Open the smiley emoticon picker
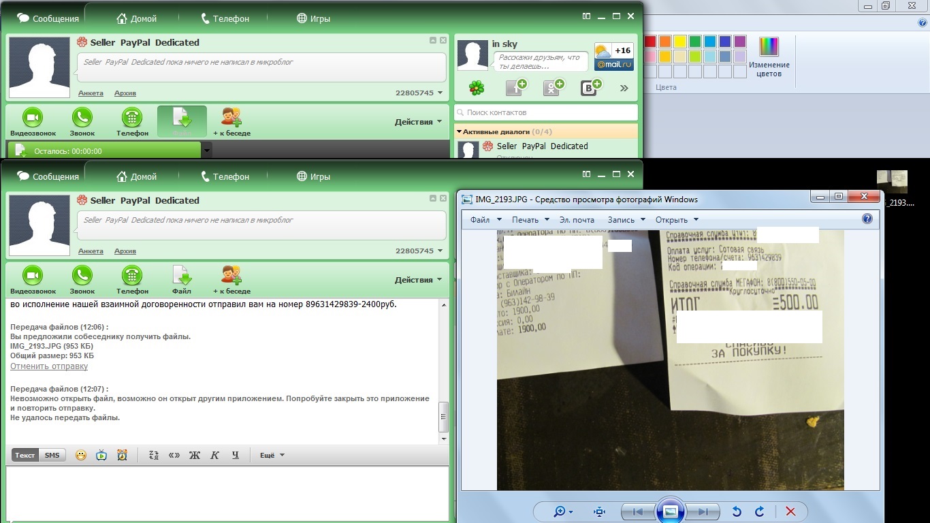 pyautogui.click(x=81, y=455)
